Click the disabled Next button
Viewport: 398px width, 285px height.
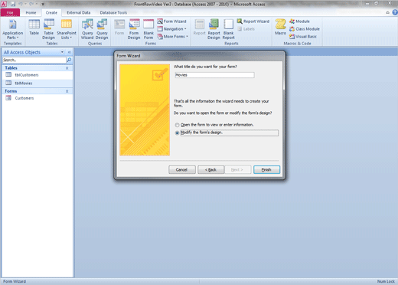[237, 169]
